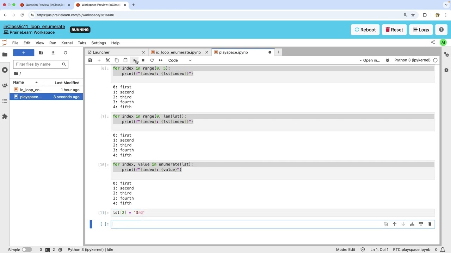Open the running terminals and kernels panel
This screenshot has height=253, width=451.
click(5, 70)
